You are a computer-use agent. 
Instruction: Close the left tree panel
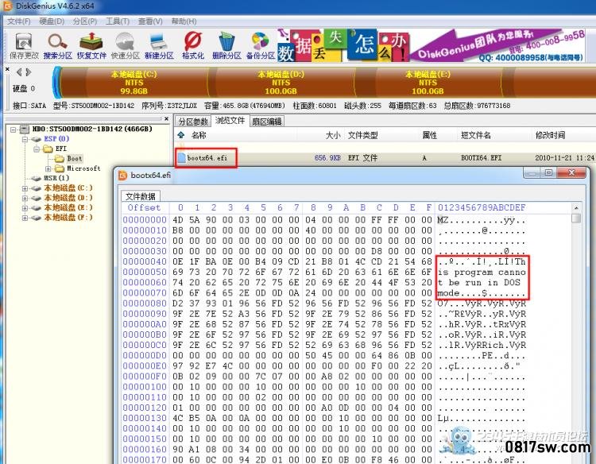tap(166, 119)
